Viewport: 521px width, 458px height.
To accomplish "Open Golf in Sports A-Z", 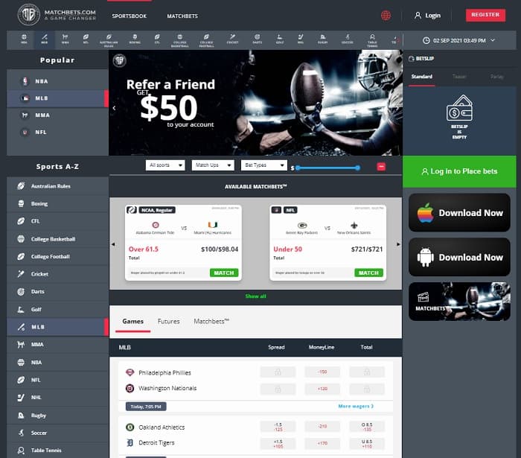I will 57,310.
